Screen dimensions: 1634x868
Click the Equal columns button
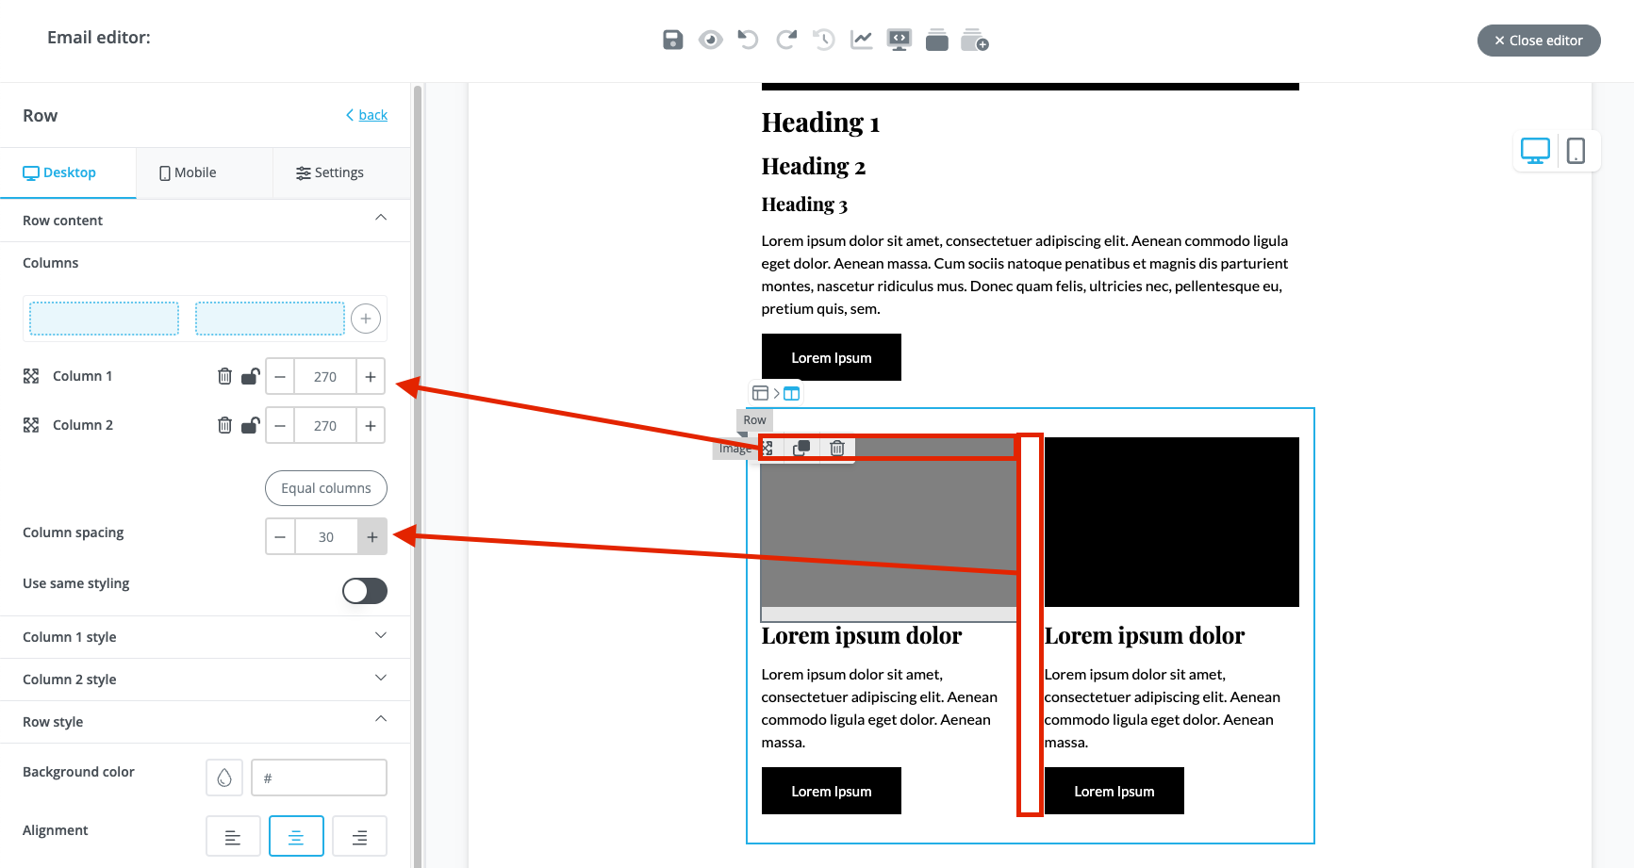point(326,488)
